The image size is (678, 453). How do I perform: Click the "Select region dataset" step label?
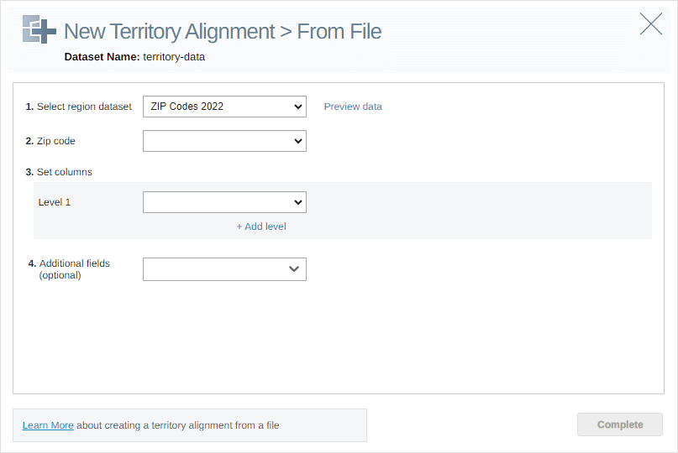tap(84, 107)
